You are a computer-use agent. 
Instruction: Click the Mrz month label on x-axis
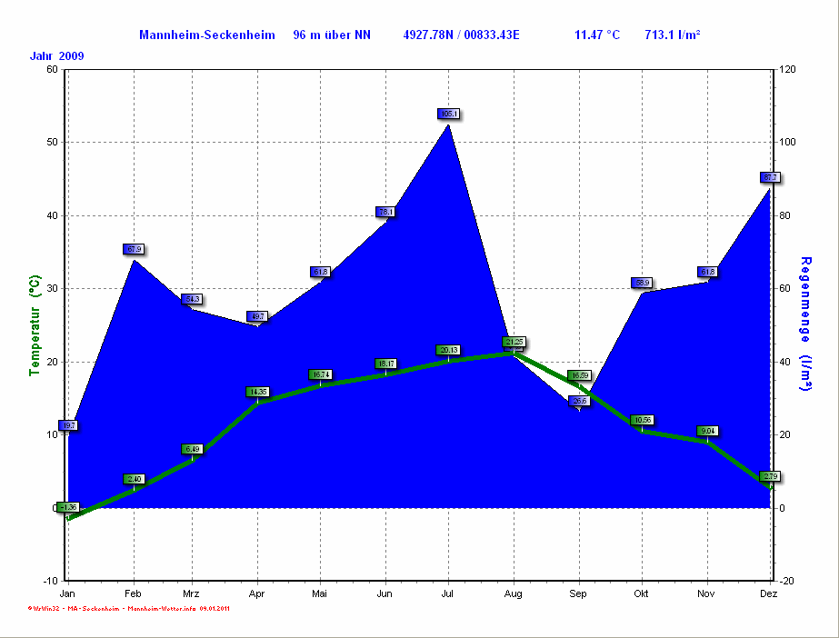point(193,592)
